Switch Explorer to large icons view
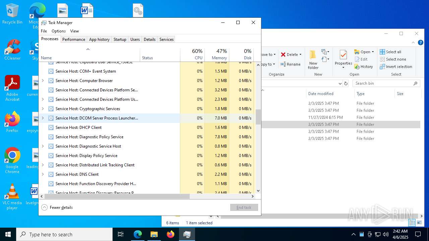The image size is (429, 241). click(419, 223)
